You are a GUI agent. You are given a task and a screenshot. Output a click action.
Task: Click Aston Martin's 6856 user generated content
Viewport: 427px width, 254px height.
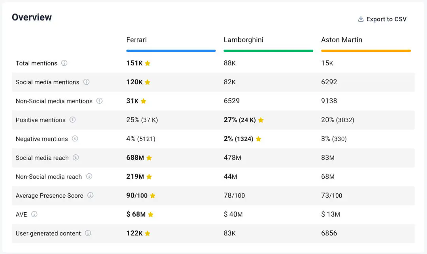point(329,233)
